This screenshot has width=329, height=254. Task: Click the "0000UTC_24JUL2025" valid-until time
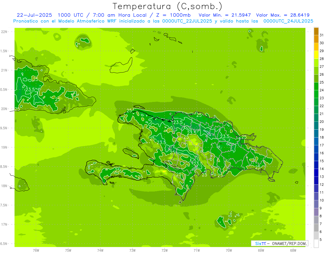[x=288, y=21]
